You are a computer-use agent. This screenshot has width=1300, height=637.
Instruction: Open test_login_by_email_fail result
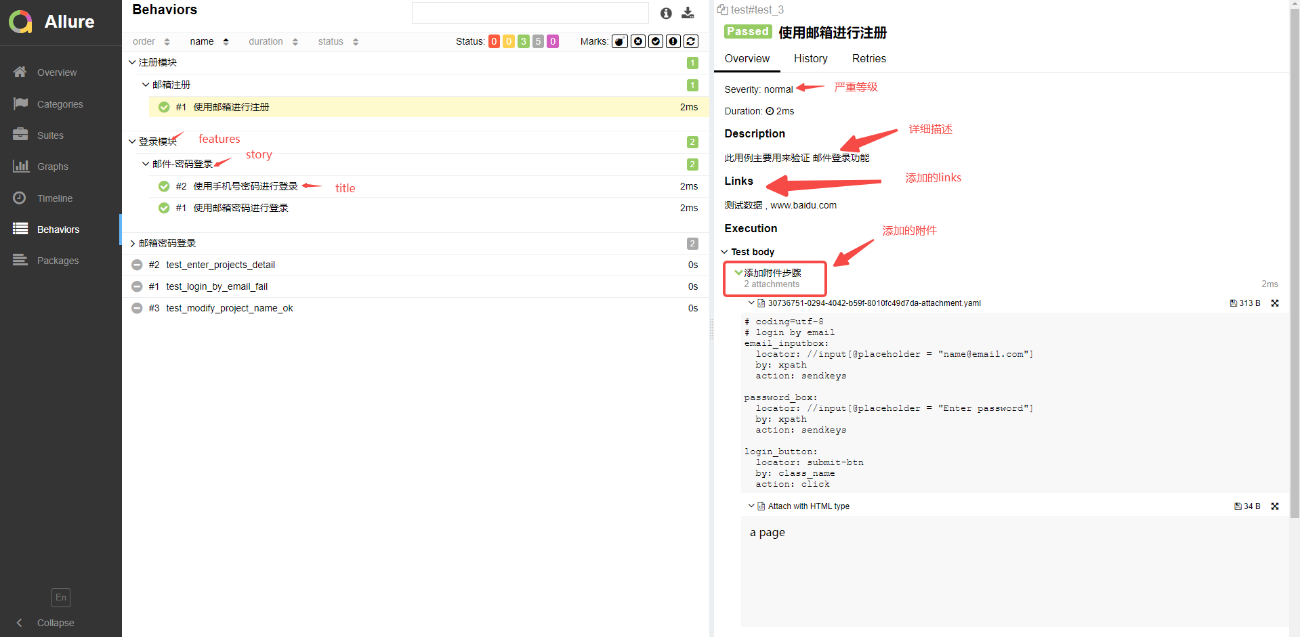[x=415, y=286]
